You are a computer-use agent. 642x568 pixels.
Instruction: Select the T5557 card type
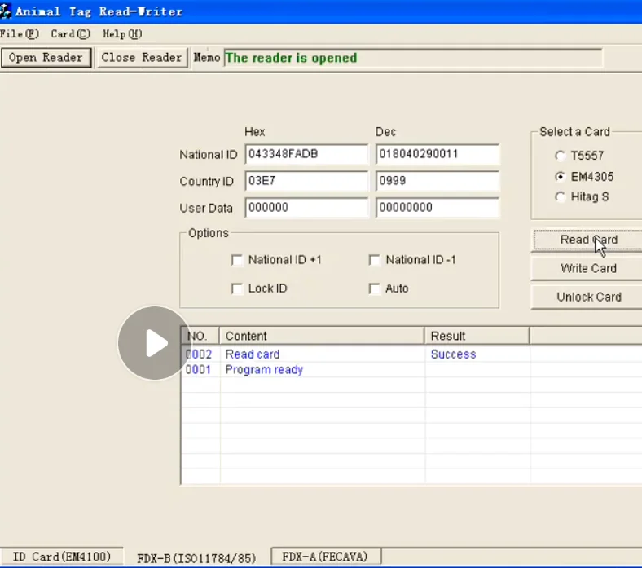pos(560,156)
